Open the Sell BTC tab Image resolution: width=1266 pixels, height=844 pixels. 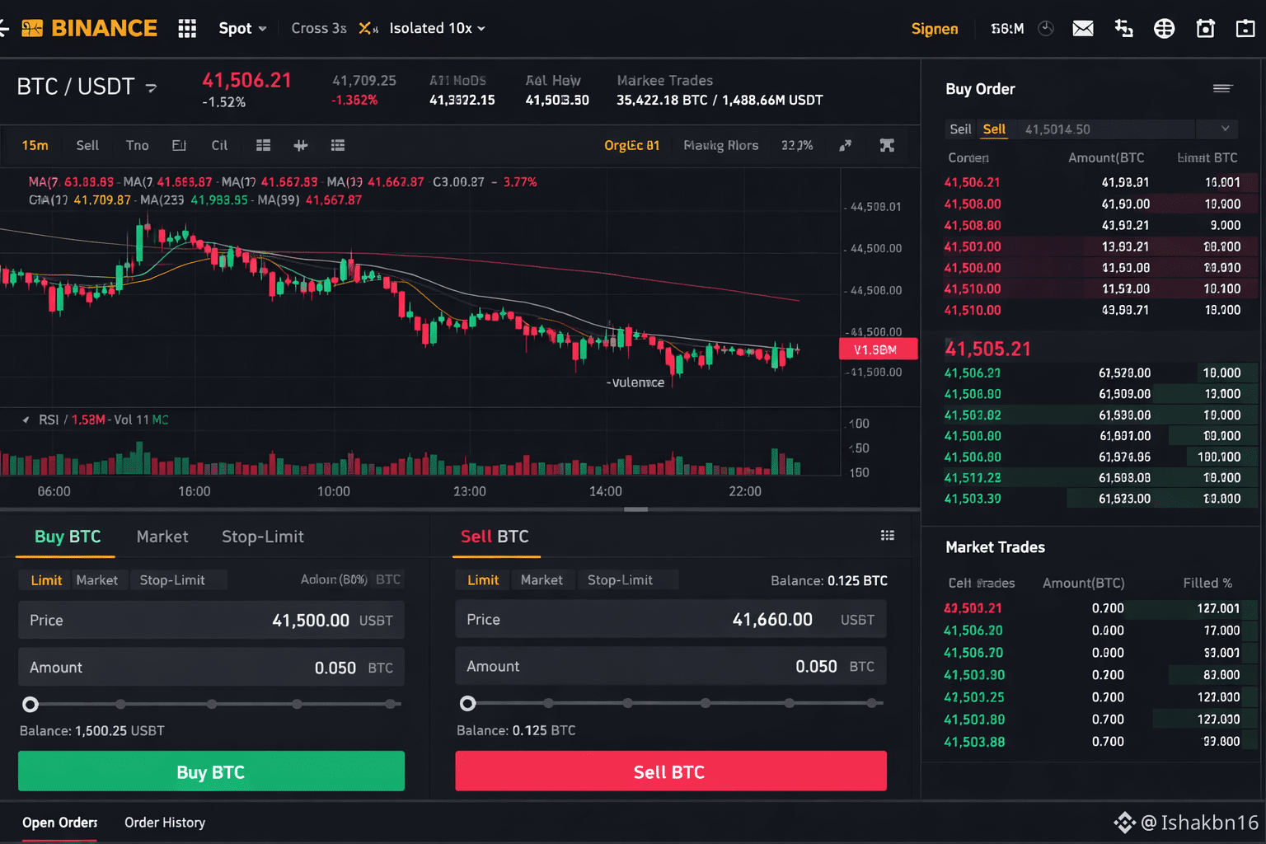[495, 537]
